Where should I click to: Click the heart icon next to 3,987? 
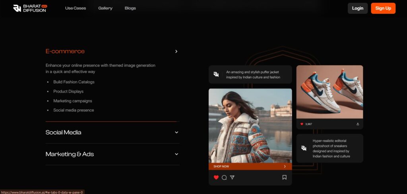[x=302, y=124]
